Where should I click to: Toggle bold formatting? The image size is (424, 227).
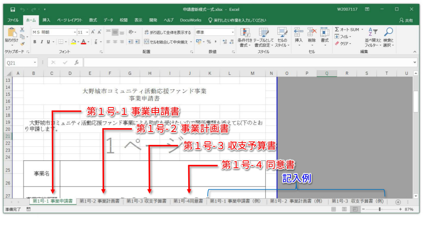pyautogui.click(x=35, y=42)
